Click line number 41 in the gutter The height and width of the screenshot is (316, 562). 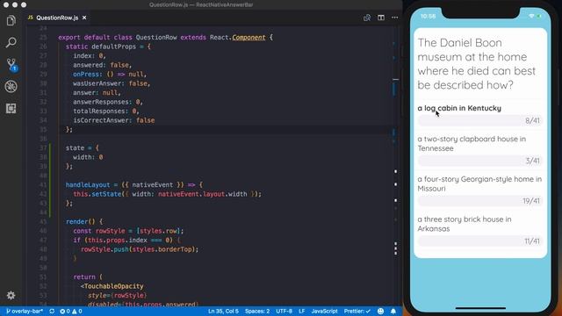pos(43,184)
